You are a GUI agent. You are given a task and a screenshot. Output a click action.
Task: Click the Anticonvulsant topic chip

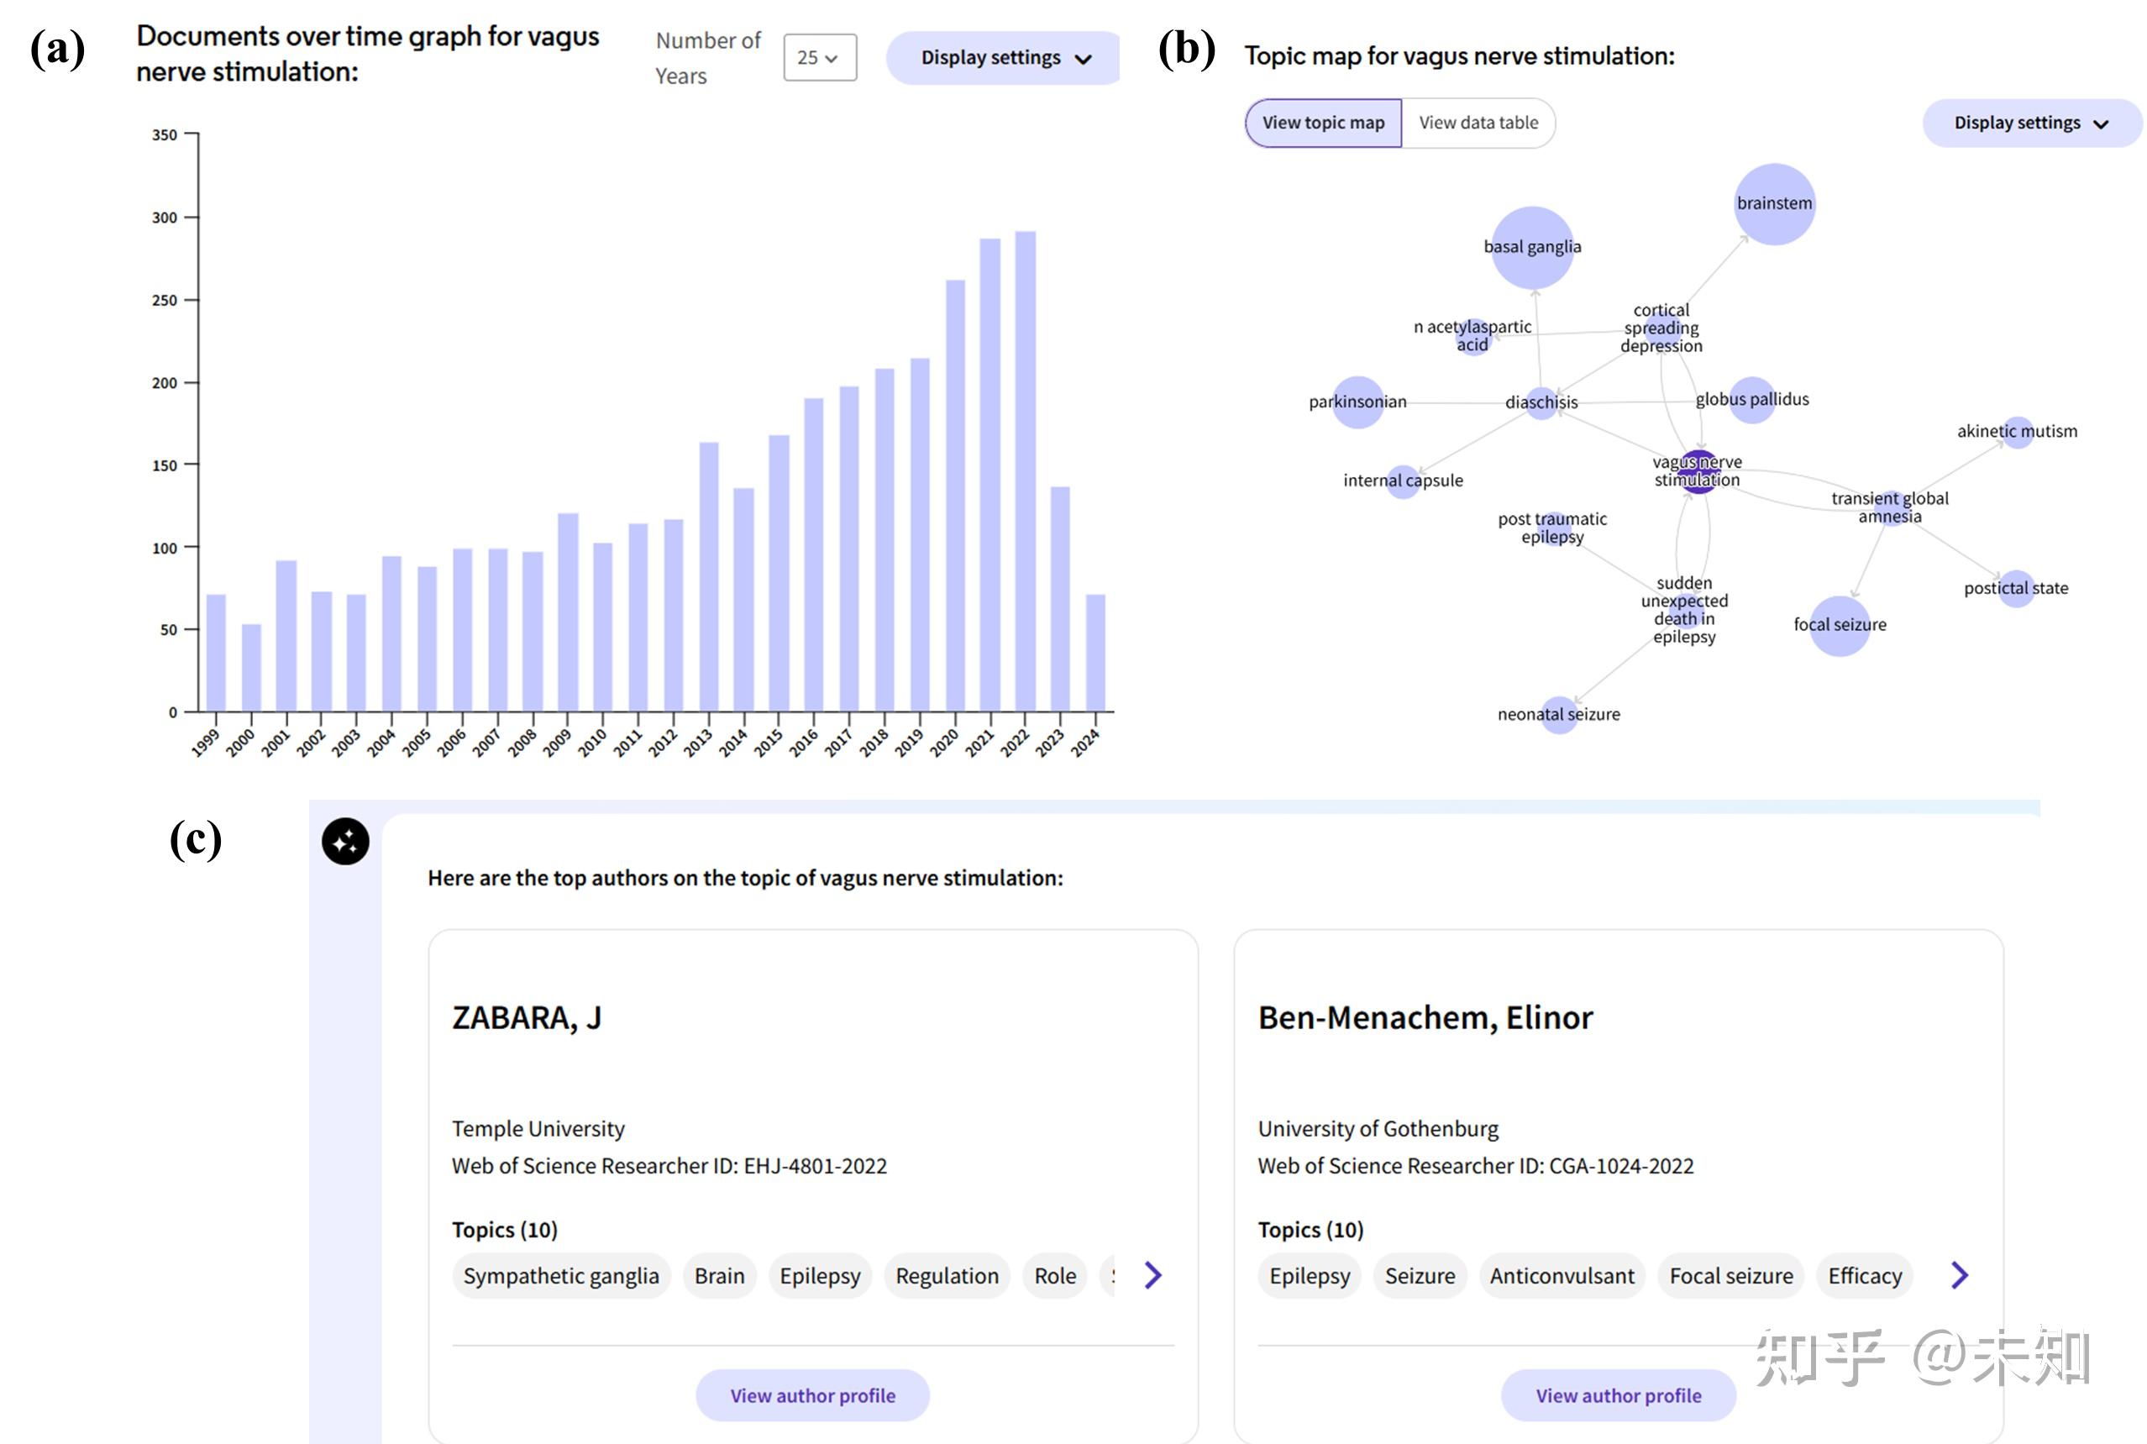tap(1562, 1276)
